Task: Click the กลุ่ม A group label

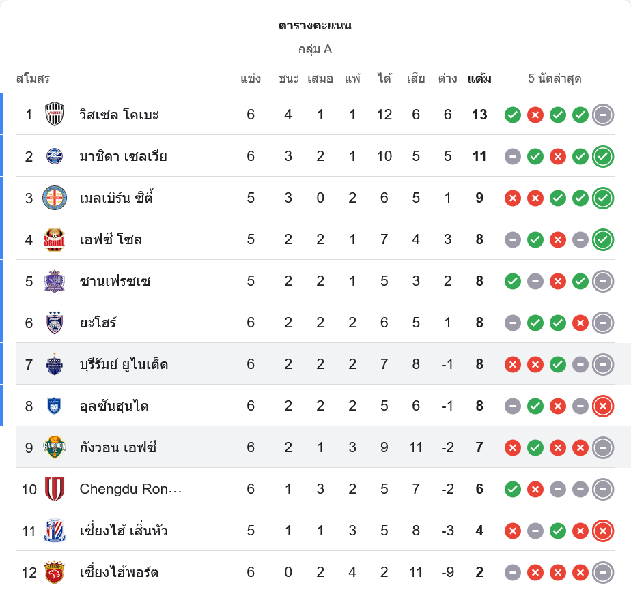Action: click(x=315, y=49)
